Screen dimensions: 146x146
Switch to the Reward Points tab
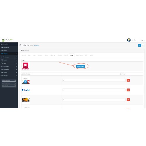(x=79, y=55)
